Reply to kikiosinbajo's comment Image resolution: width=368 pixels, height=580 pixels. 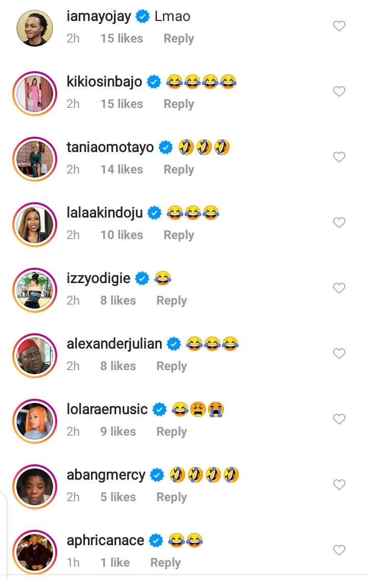pos(178,104)
